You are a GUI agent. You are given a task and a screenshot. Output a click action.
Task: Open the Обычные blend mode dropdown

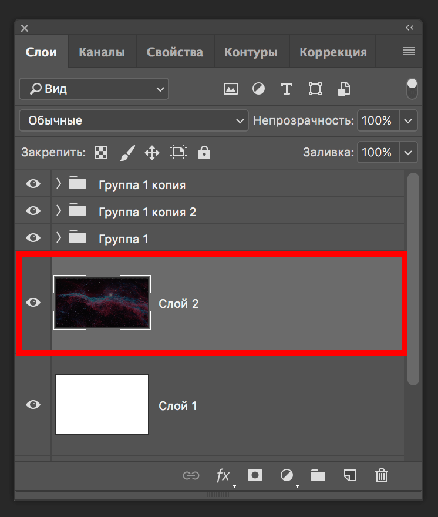(x=133, y=120)
